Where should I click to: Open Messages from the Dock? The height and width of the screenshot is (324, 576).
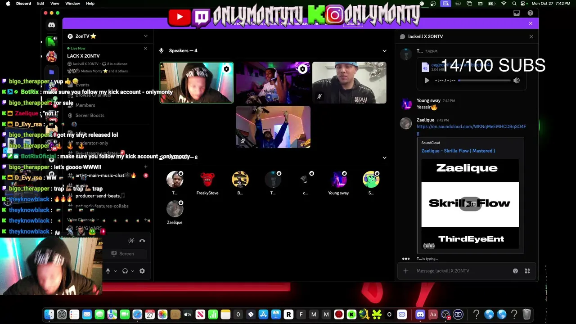click(99, 315)
